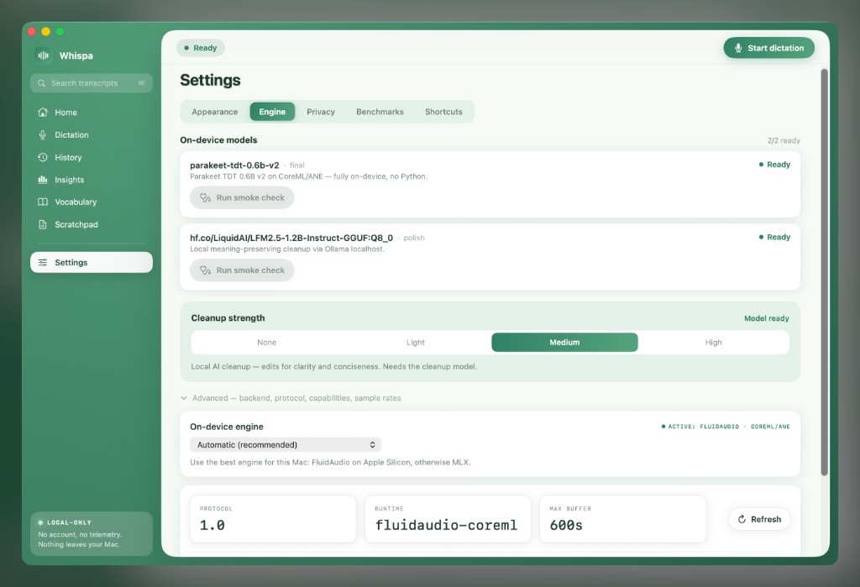Go to Dictation in the sidebar
Viewport: 860px width, 587px height.
pyautogui.click(x=91, y=135)
